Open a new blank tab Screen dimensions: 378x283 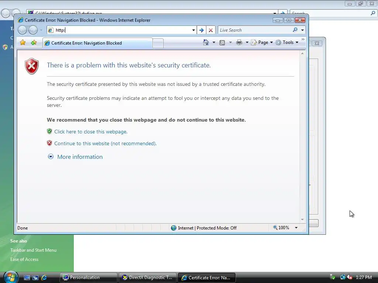point(158,43)
